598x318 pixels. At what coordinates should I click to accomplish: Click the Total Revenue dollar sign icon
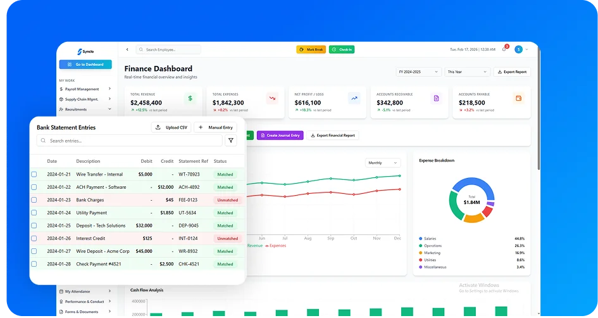click(x=190, y=98)
